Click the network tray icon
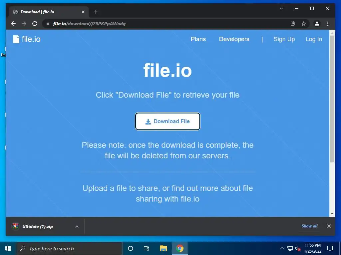Image resolution: width=341 pixels, height=255 pixels. pos(290,248)
